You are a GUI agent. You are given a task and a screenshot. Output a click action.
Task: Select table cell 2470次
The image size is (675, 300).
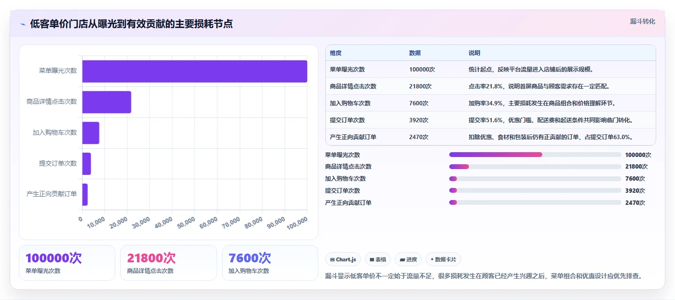pos(419,137)
